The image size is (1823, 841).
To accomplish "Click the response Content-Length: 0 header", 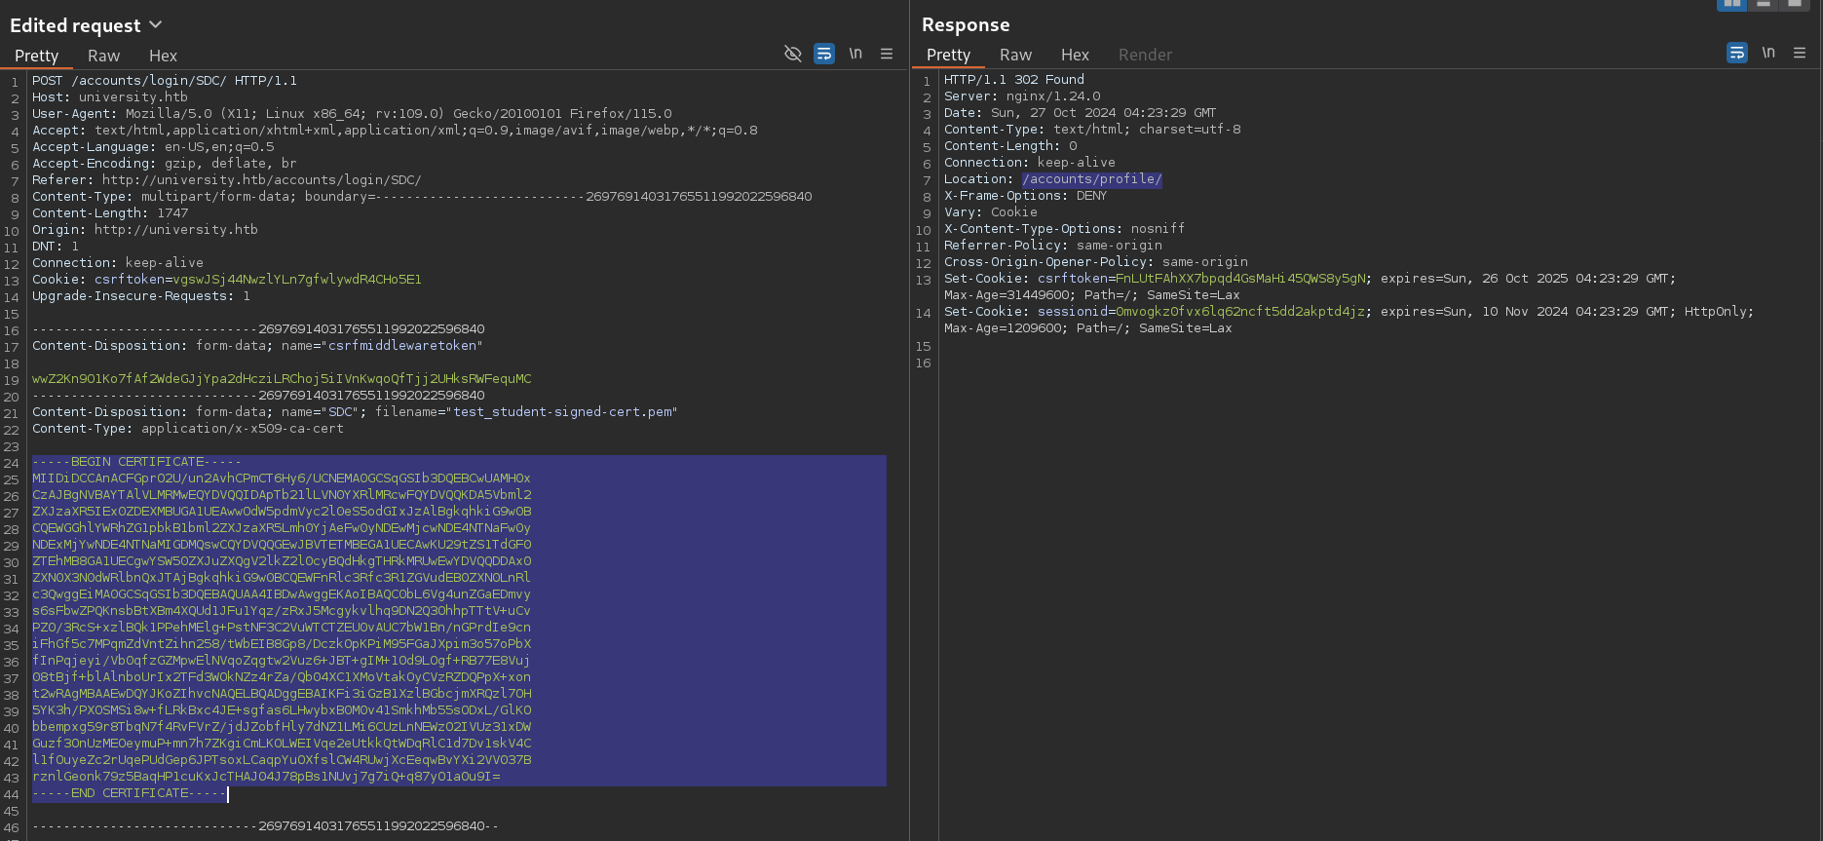I will (x=1010, y=146).
